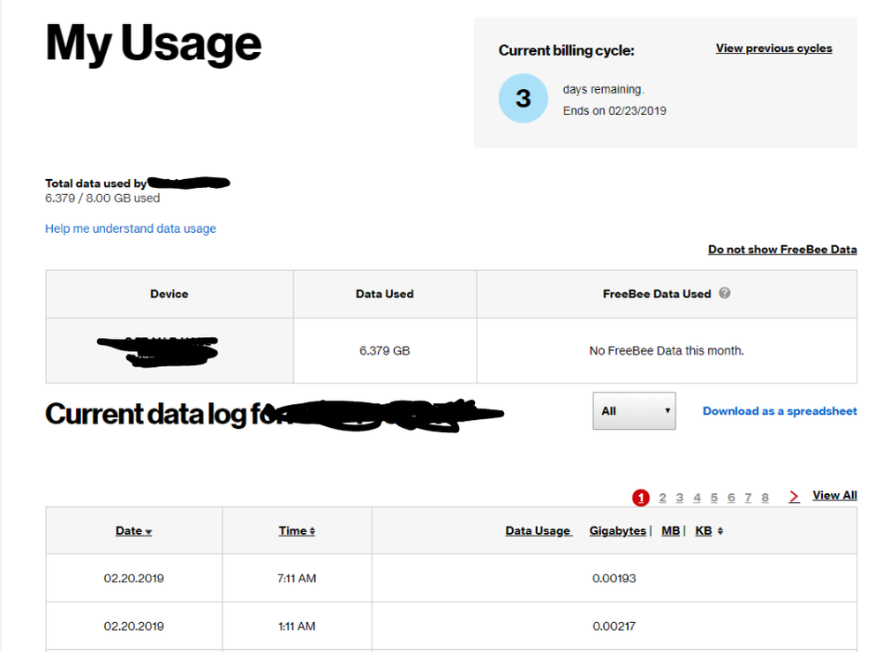The image size is (882, 652).
Task: Select current page 1 red circle
Action: tap(641, 498)
